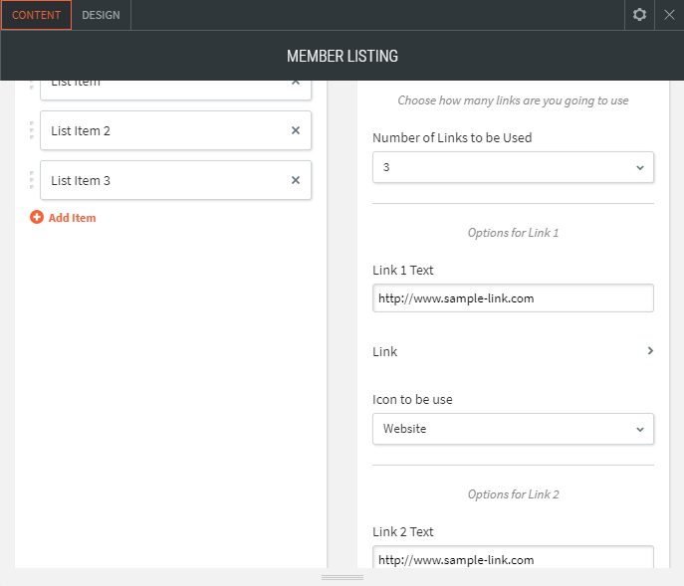Click the Member Listing header title
Screen dimensions: 684x586
[342, 56]
